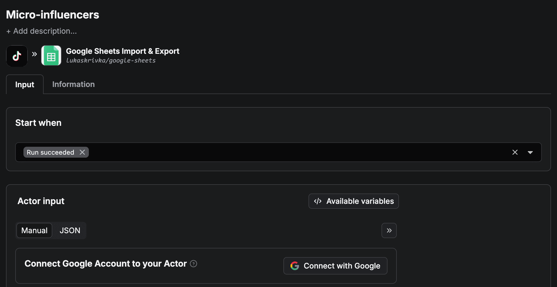The image size is (557, 287).
Task: Open the Available variables panel
Action: tap(353, 201)
